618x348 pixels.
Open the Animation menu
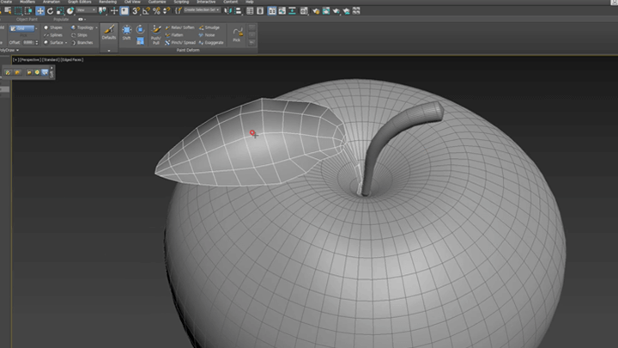pyautogui.click(x=51, y=2)
